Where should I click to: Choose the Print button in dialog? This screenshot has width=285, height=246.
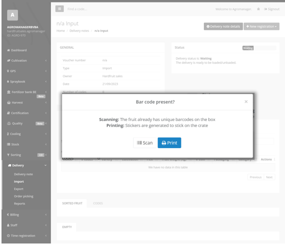click(169, 143)
